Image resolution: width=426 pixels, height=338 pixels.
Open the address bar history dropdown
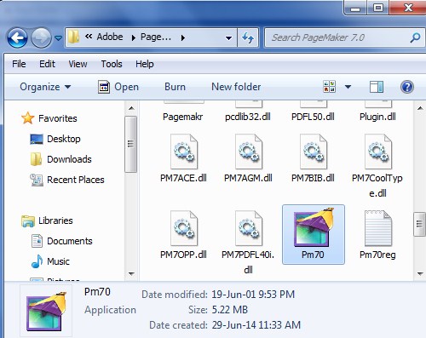(x=228, y=37)
